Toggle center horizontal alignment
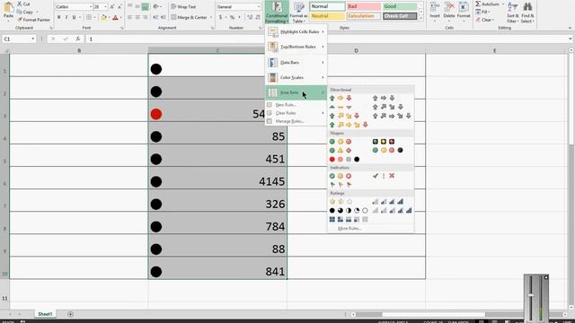Image resolution: width=575 pixels, height=323 pixels. click(x=137, y=17)
